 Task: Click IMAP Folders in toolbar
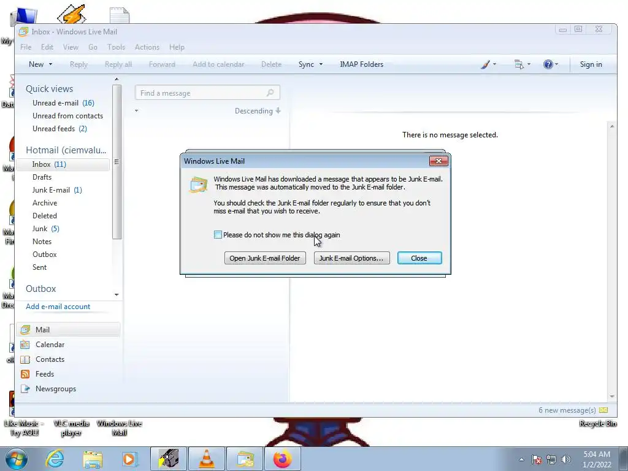[361, 64]
